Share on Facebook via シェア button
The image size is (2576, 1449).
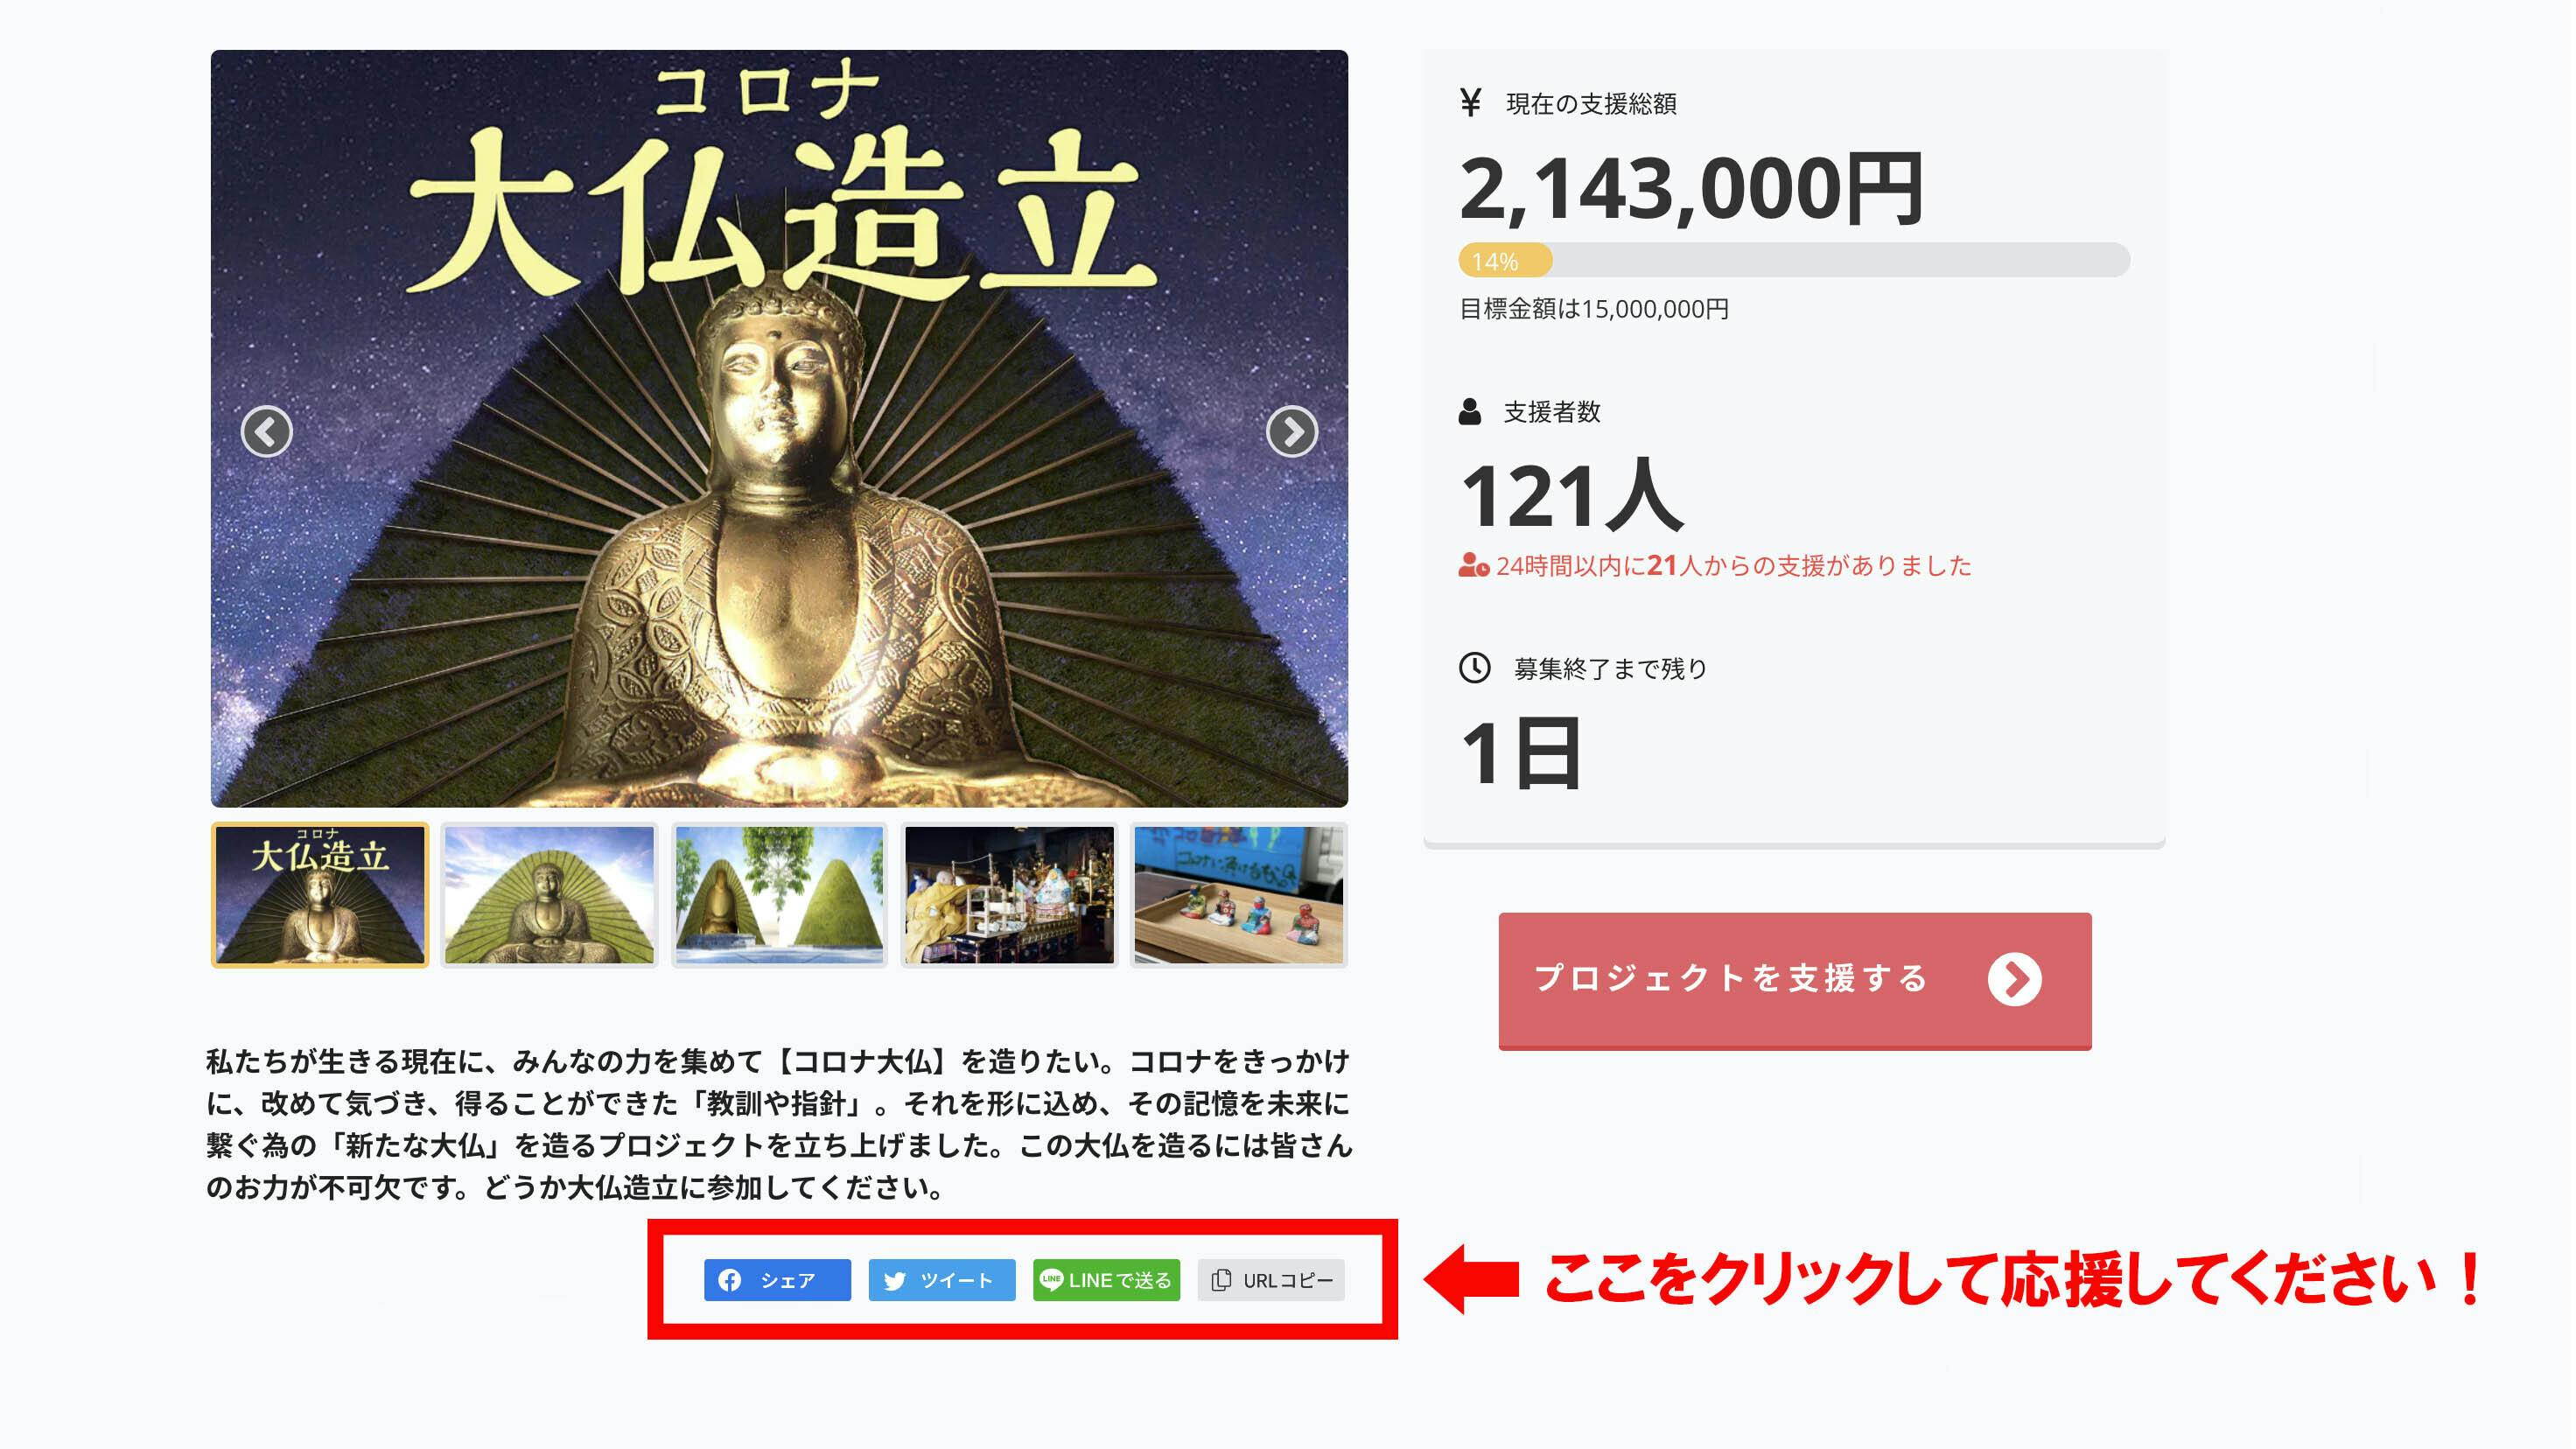777,1280
